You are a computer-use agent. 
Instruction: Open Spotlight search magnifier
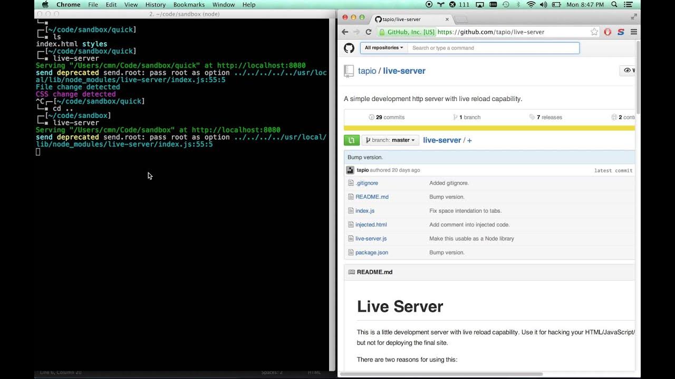tap(614, 4)
